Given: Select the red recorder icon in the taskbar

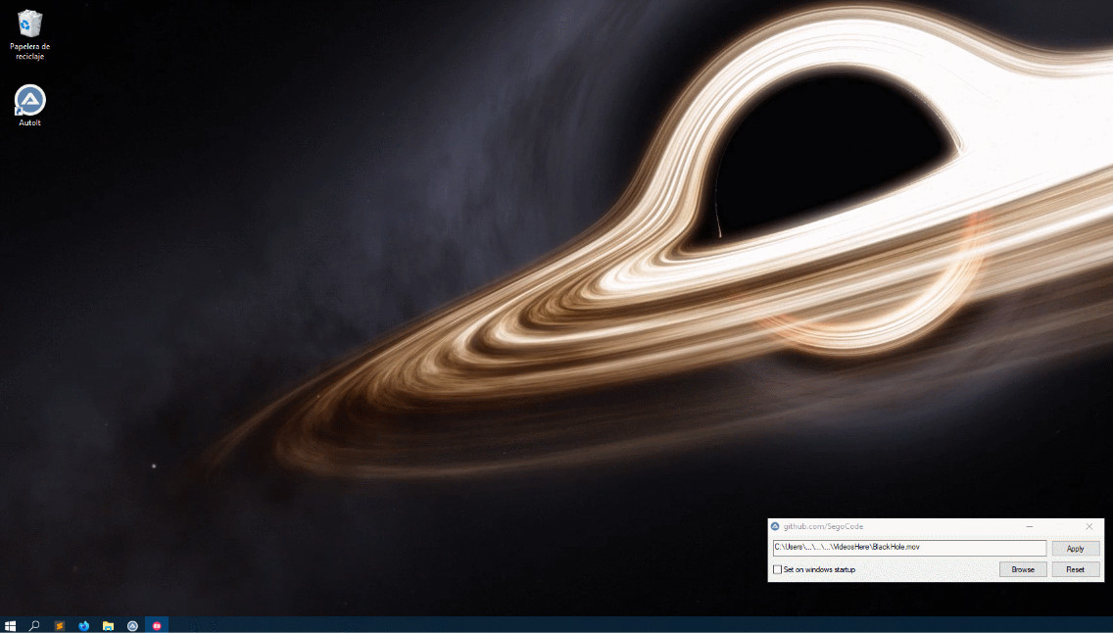Looking at the screenshot, I should coord(157,625).
